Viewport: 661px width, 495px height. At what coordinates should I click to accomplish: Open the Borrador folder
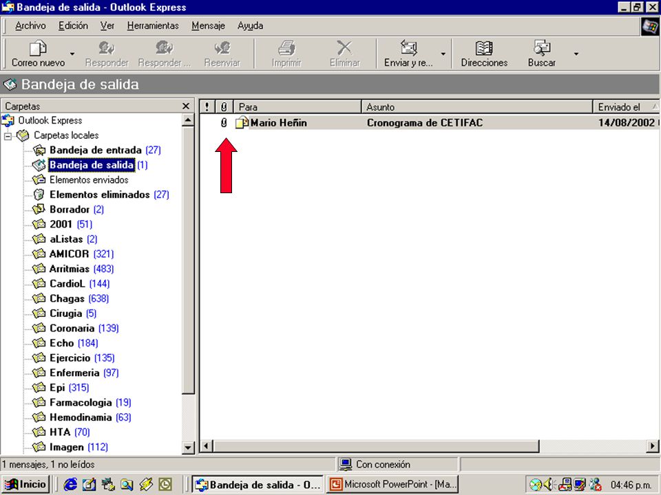click(70, 209)
